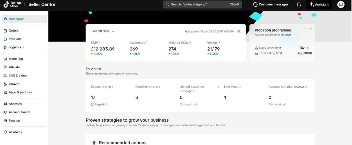Click the Recommended actions lightbulb icon
352x145 pixels.
(94, 143)
